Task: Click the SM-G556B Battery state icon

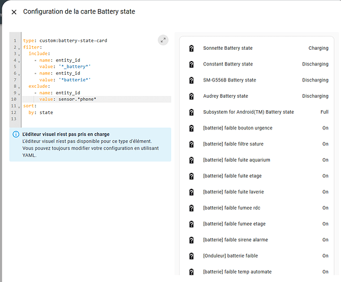Action: (191, 80)
